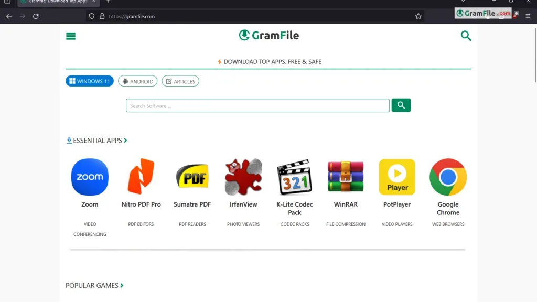Click the WinRAR name link
This screenshot has height=302, width=537.
pyautogui.click(x=346, y=204)
